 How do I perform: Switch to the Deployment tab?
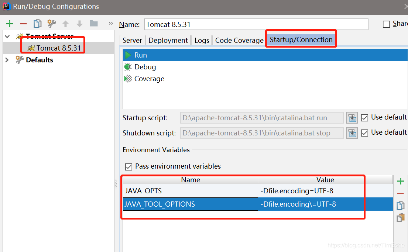168,40
